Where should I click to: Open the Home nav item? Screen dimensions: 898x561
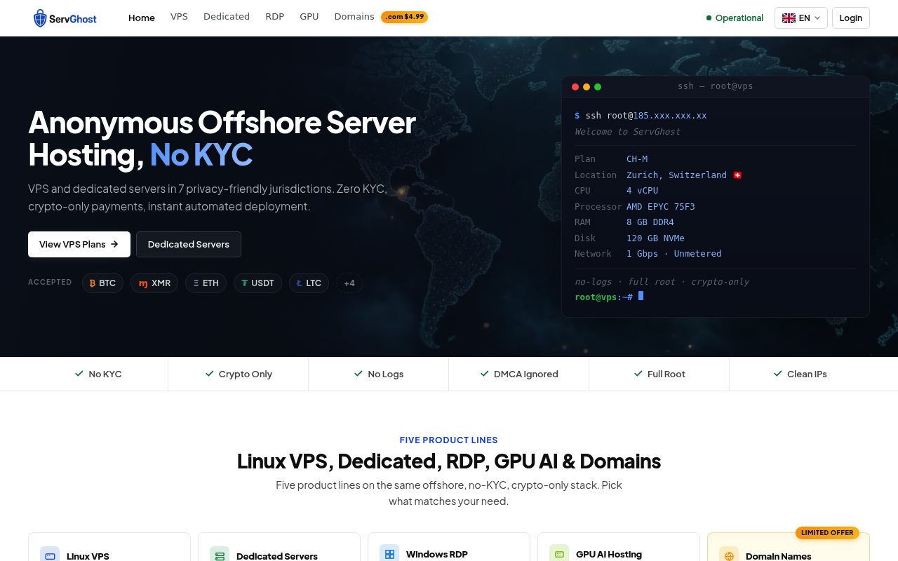142,18
